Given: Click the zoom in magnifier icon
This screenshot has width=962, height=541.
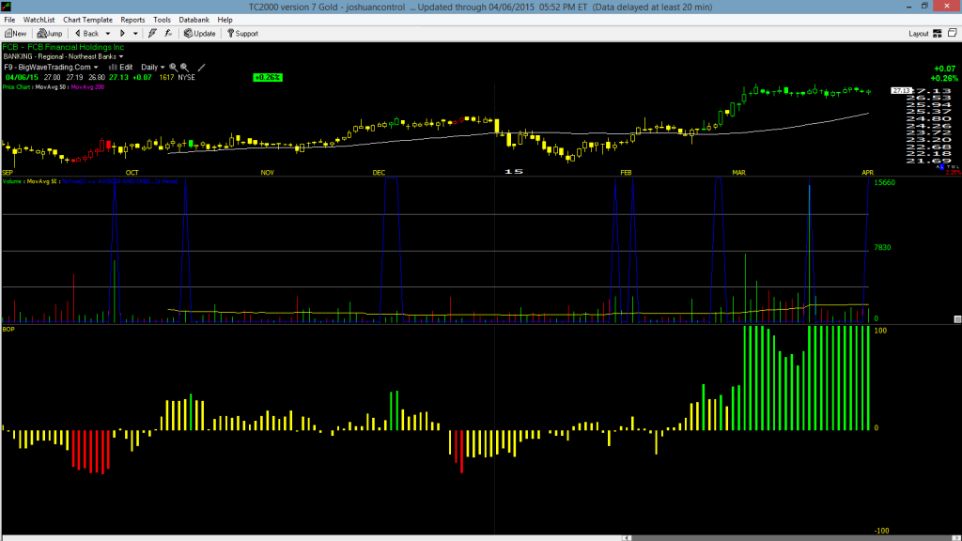Looking at the screenshot, I should point(173,68).
